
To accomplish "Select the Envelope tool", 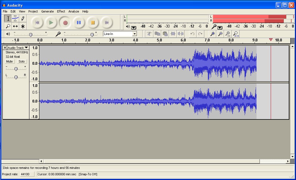I will point(15,19).
